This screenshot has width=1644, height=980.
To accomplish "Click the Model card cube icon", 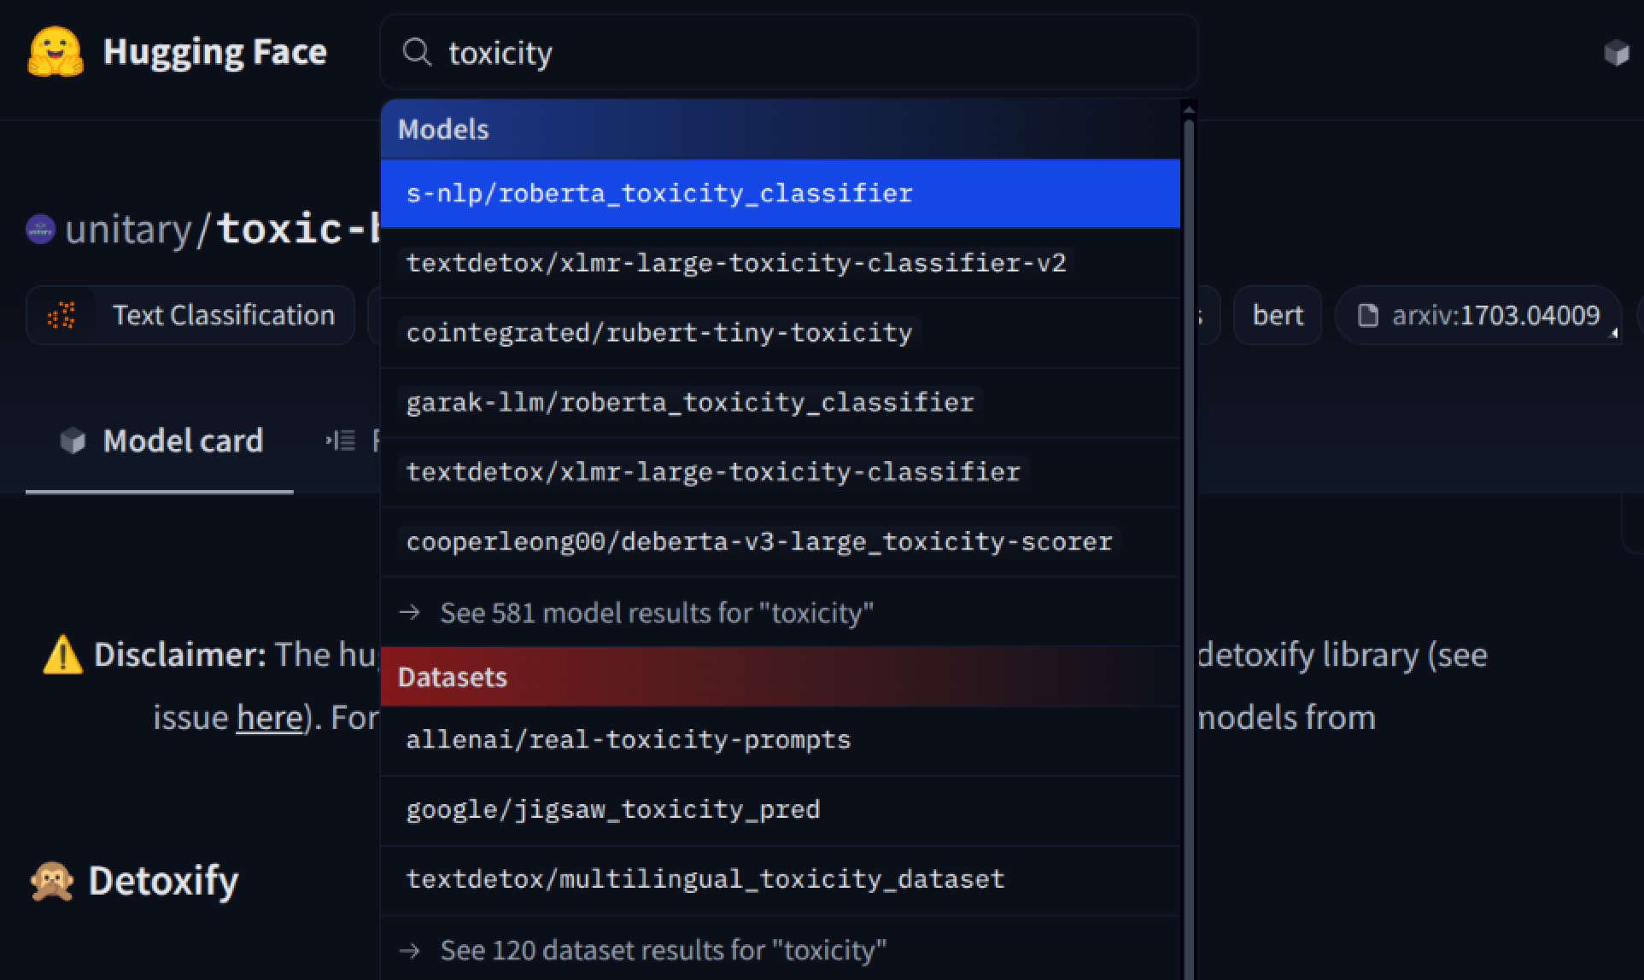I will point(73,441).
